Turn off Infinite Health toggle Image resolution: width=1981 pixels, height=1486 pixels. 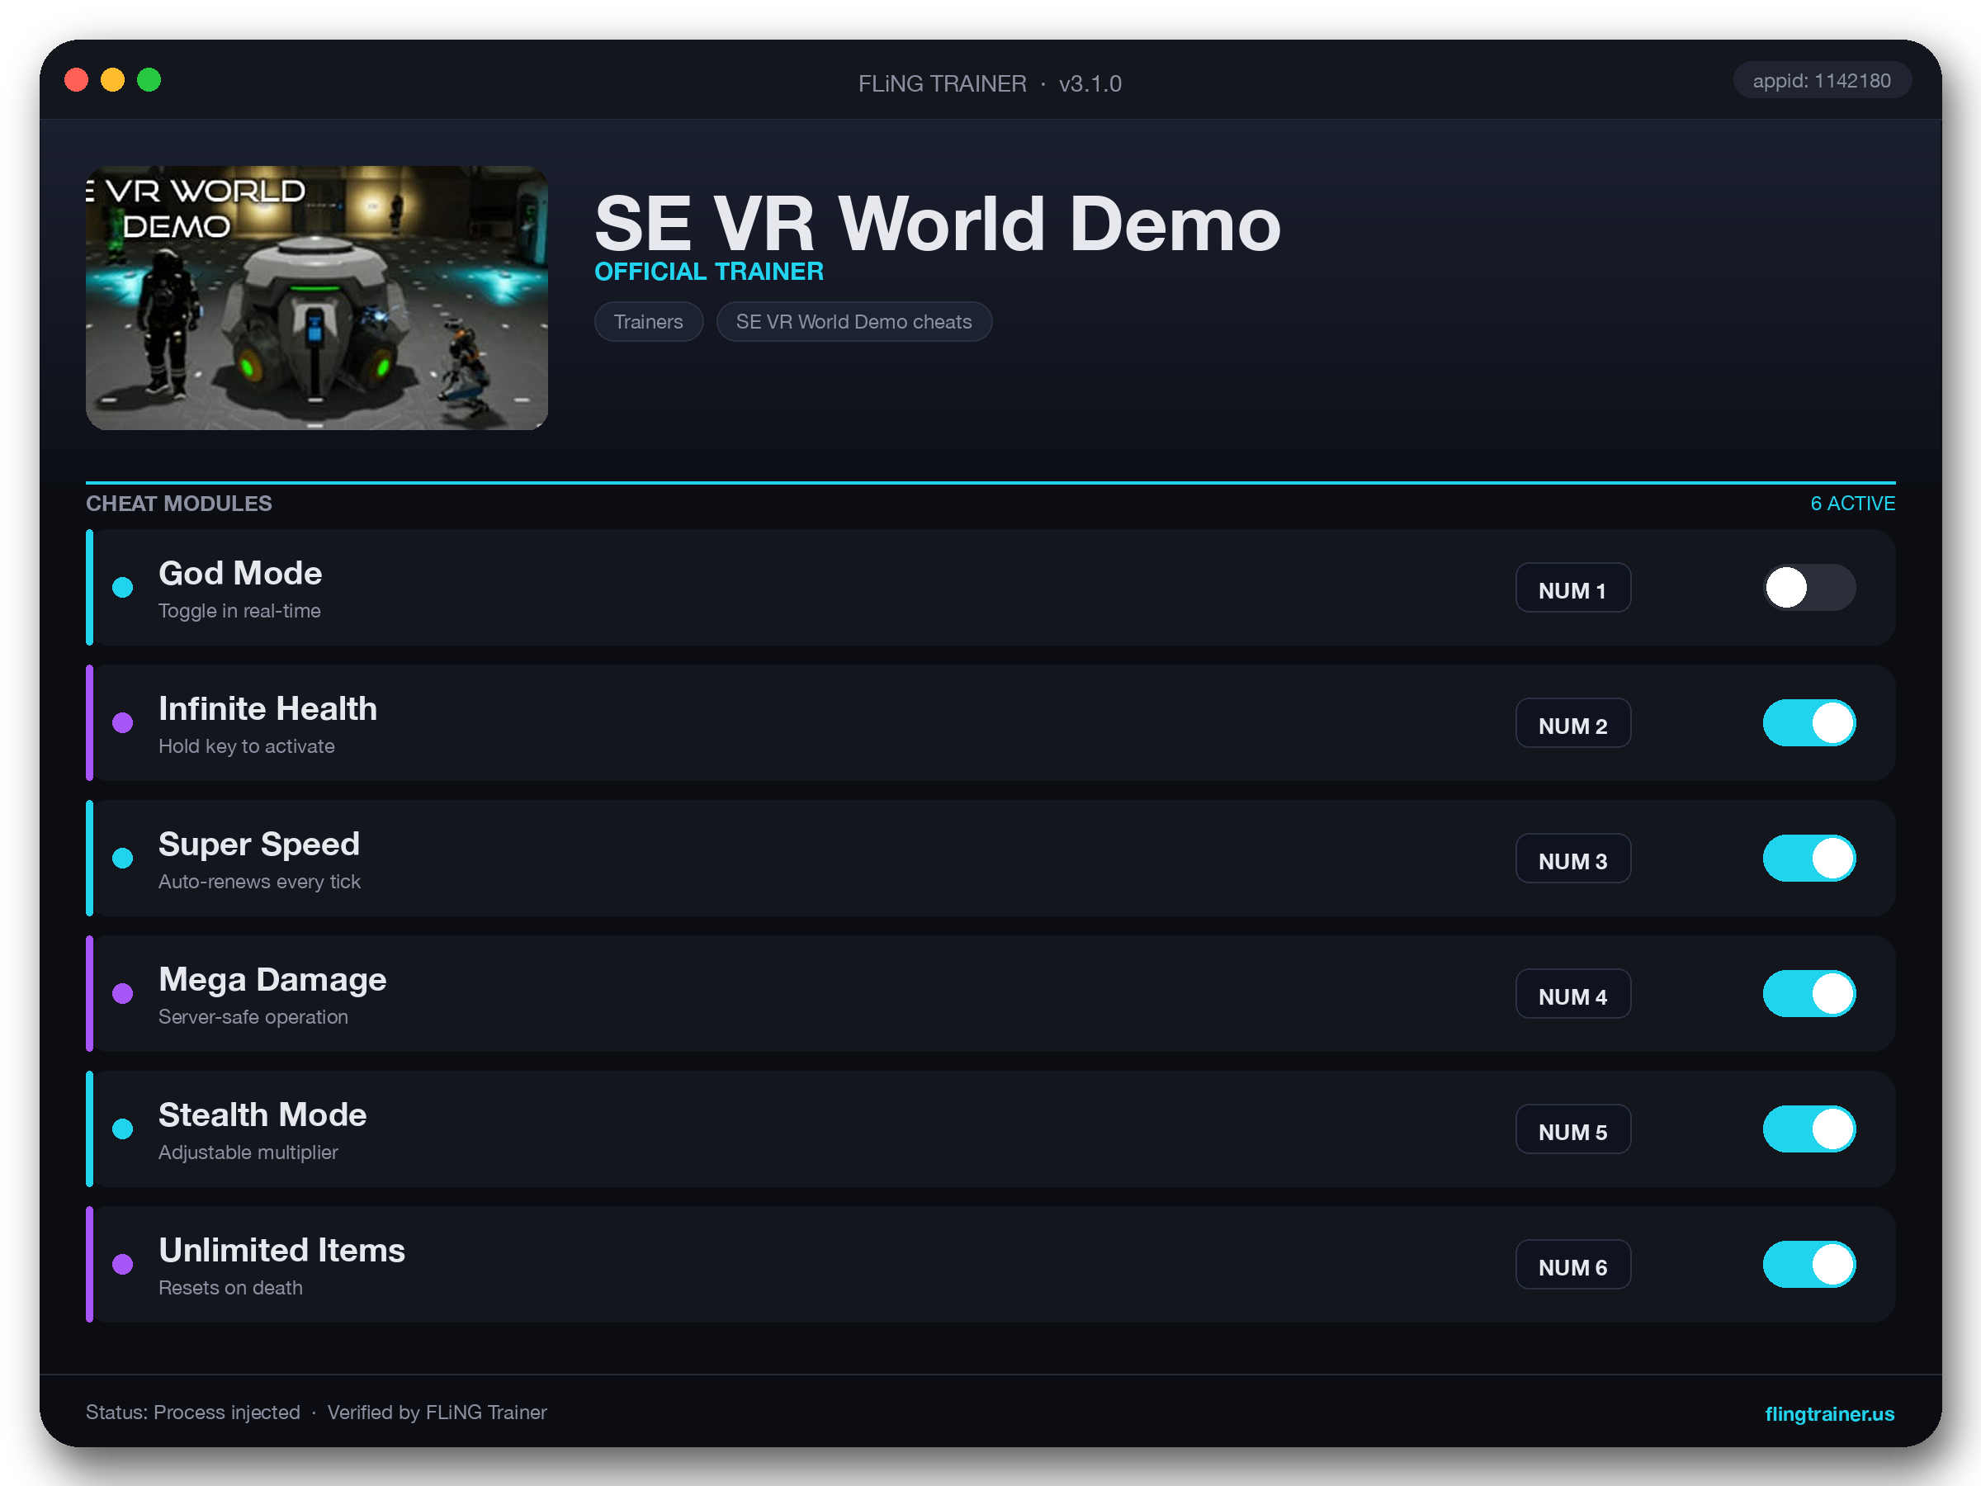tap(1809, 723)
